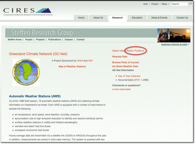Open the News & Events tab
The width and height of the screenshot is (195, 144).
[x=159, y=18]
